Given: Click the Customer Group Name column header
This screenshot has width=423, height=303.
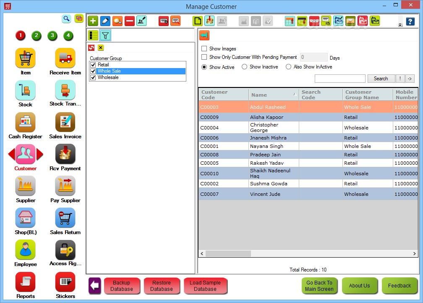Looking at the screenshot, I should (x=368, y=95).
